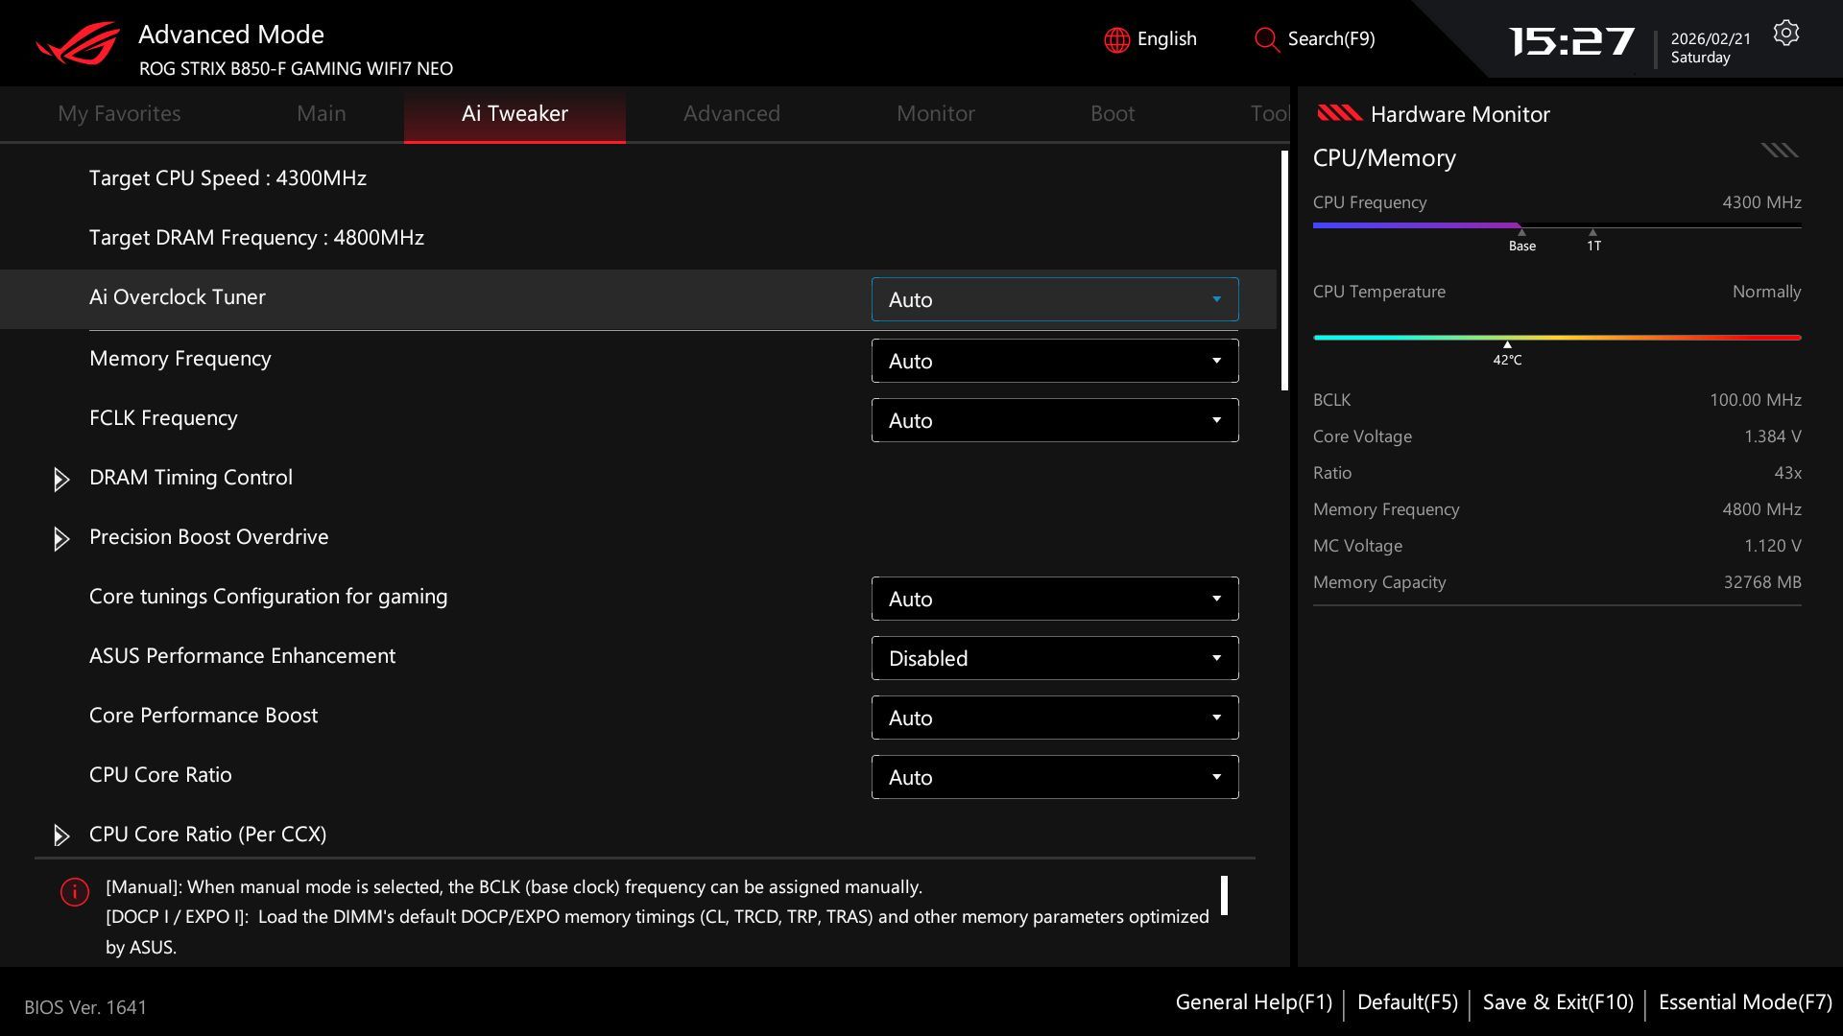This screenshot has height=1036, width=1843.
Task: Click Target DRAM Frequency : 4800MHz text
Action: coord(256,237)
